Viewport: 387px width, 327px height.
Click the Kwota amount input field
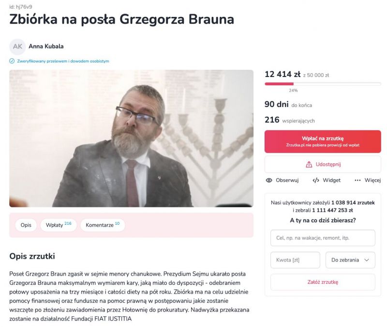(295, 260)
